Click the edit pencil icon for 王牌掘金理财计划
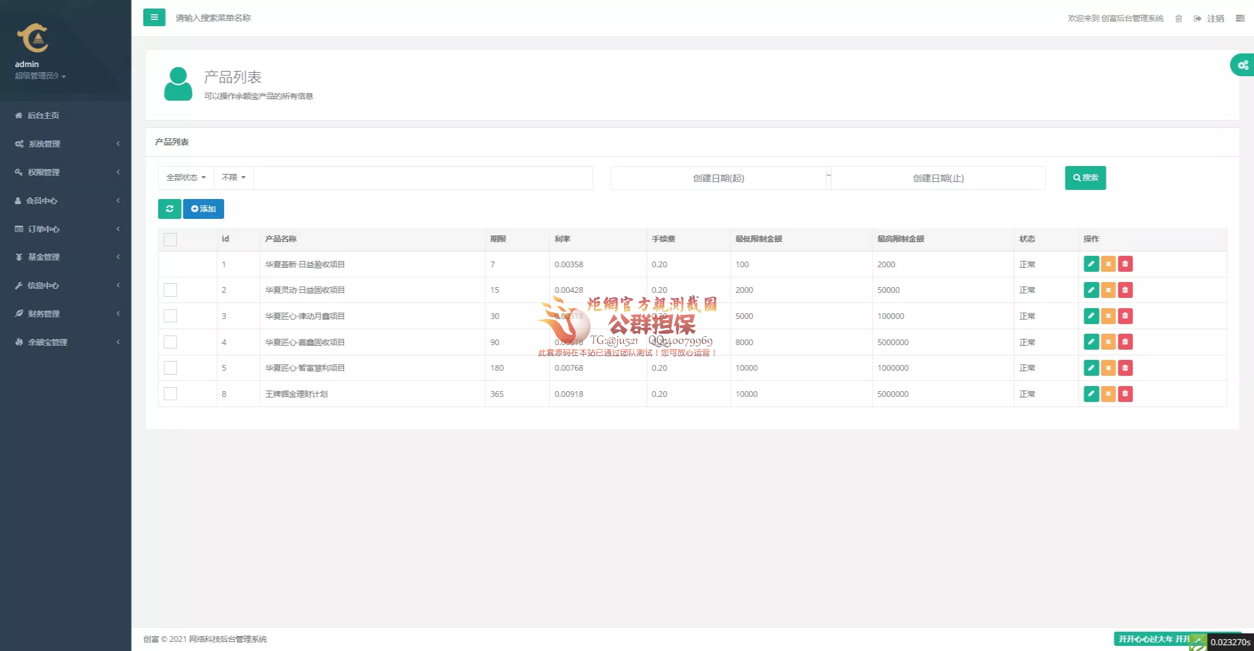This screenshot has height=651, width=1254. click(1091, 394)
